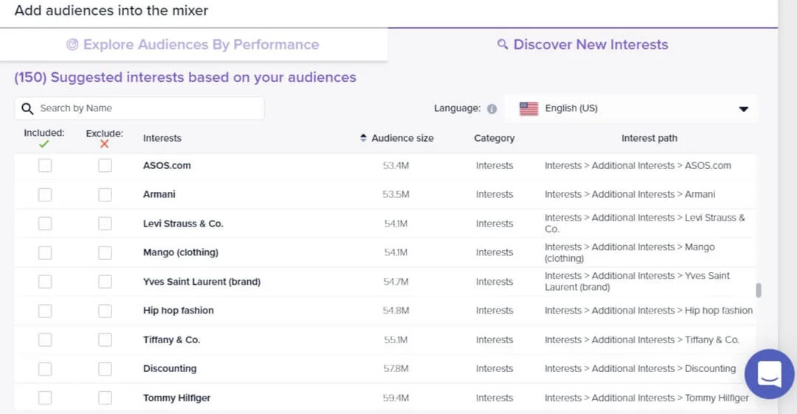The width and height of the screenshot is (797, 414).
Task: Check Exclude box for Discounting
Action: (105, 368)
